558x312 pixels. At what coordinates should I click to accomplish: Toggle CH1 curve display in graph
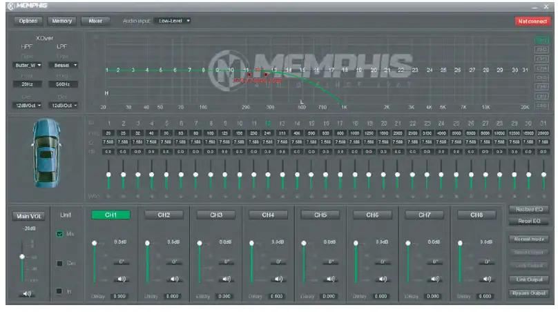[541, 40]
